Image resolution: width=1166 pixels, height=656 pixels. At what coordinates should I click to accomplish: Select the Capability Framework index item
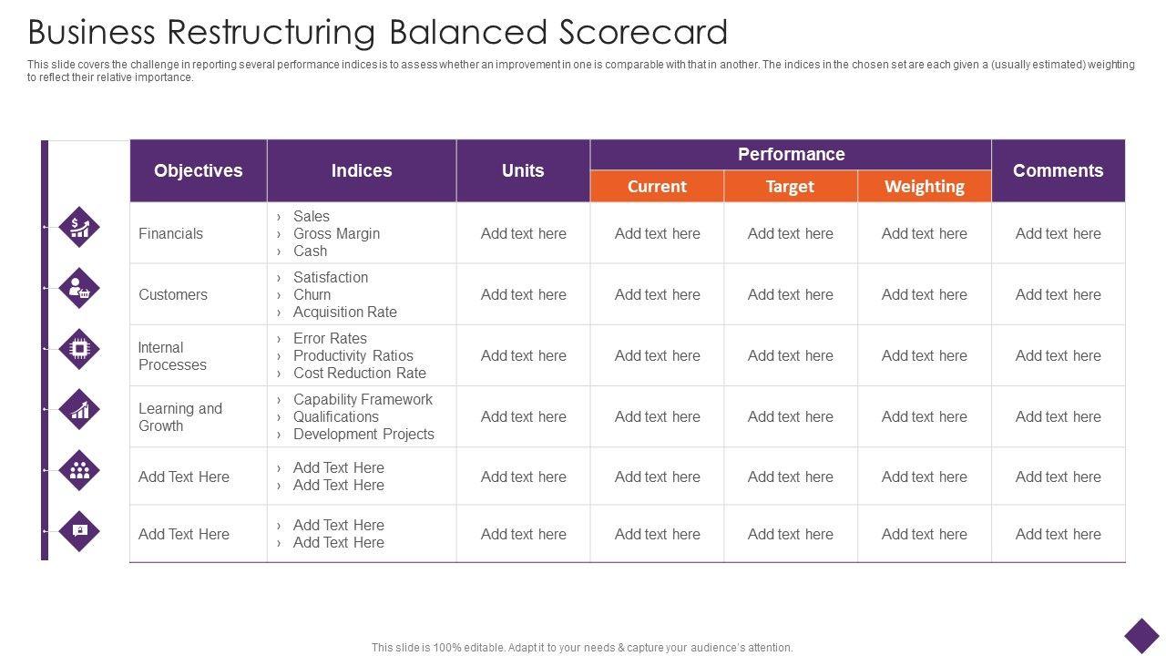363,399
